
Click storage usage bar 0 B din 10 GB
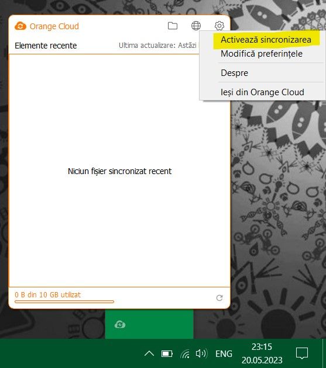point(64,301)
